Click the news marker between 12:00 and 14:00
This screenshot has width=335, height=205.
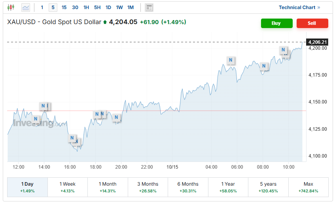click(36, 118)
